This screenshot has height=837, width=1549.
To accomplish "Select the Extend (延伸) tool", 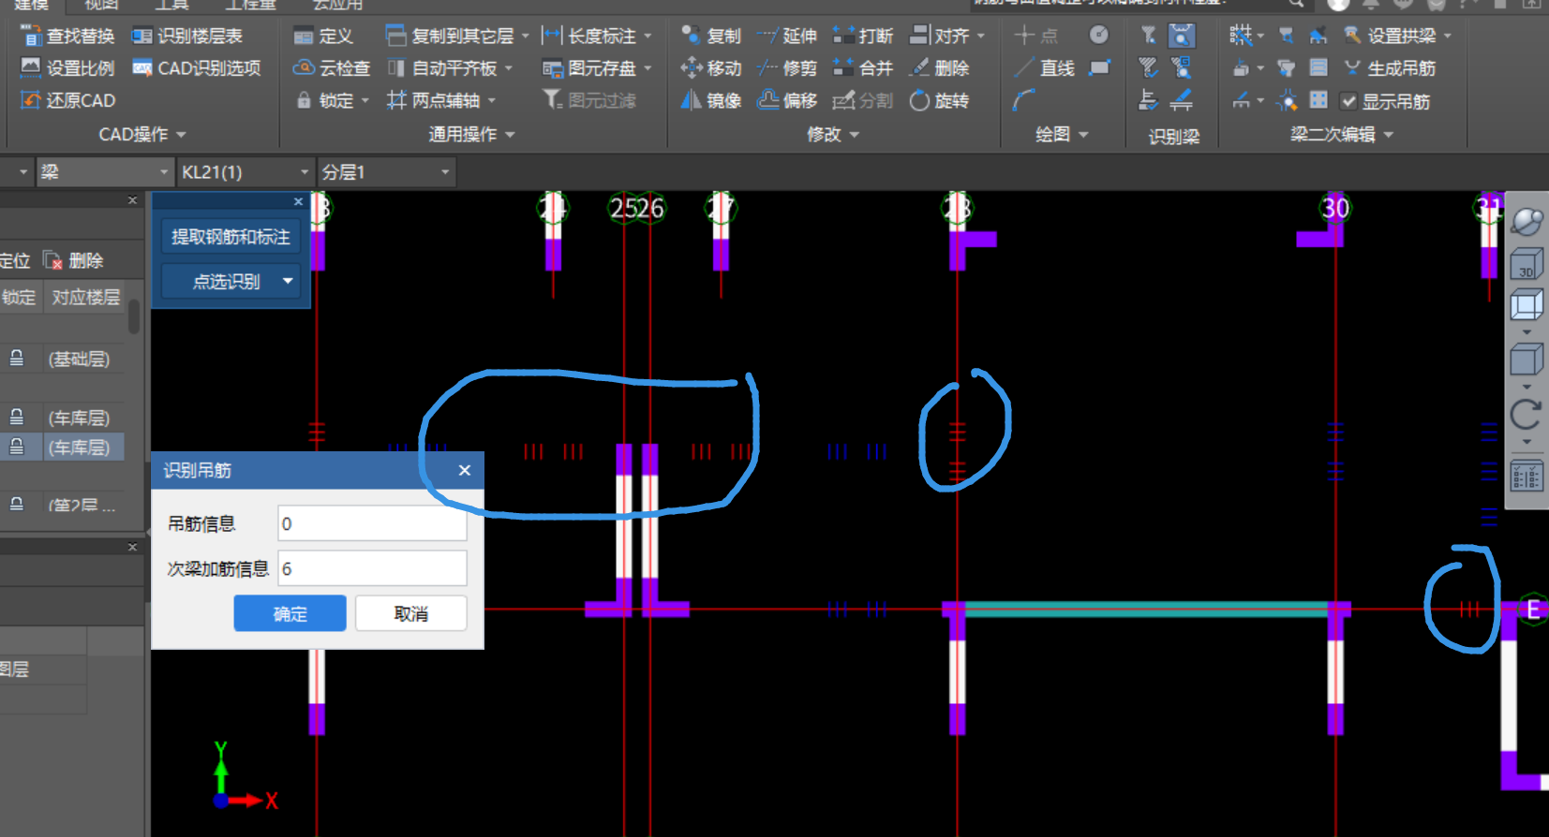I will [x=787, y=36].
